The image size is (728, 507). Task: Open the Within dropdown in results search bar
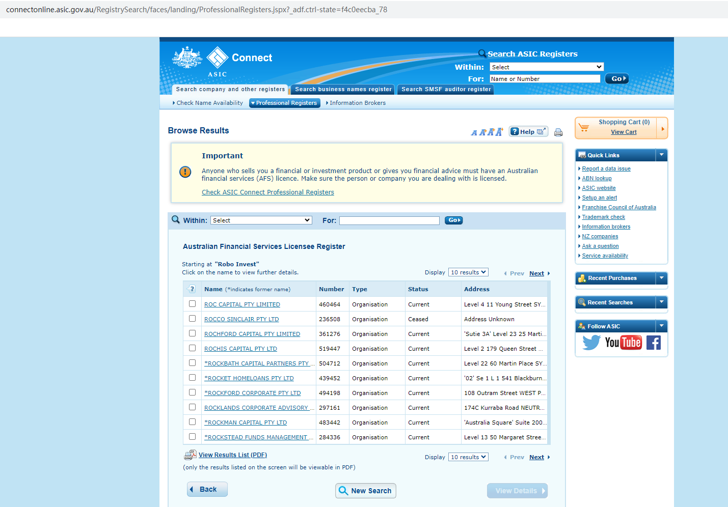pos(261,220)
